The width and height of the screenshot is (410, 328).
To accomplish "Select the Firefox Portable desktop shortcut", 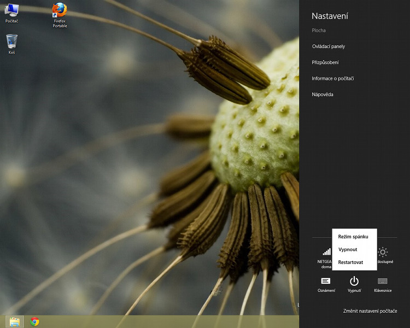I will (60, 15).
